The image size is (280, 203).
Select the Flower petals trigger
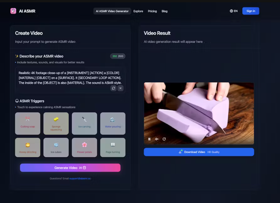(x=84, y=147)
